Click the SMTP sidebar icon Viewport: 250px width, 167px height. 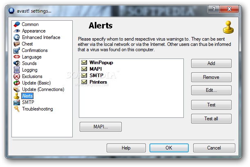pos(17,102)
